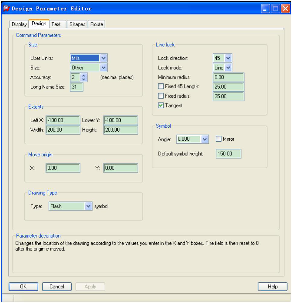Screen dimensions: 292x303
Task: Expand the Size dropdown list
Action: pos(103,68)
